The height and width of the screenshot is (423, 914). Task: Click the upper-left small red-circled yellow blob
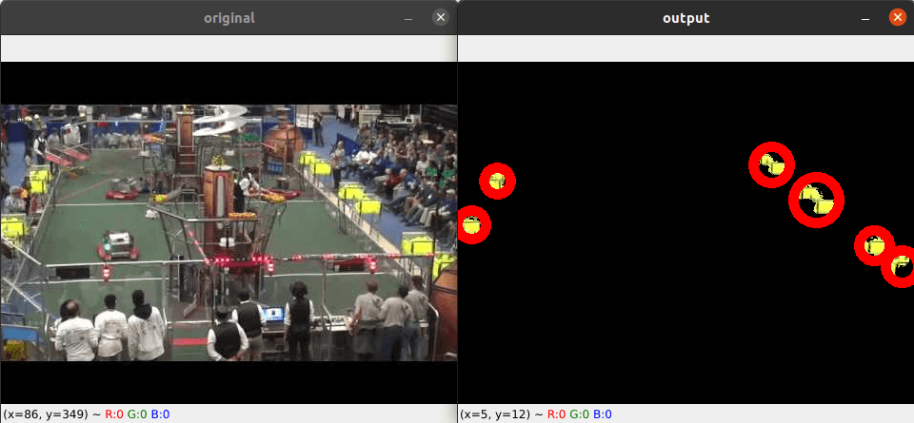(497, 181)
